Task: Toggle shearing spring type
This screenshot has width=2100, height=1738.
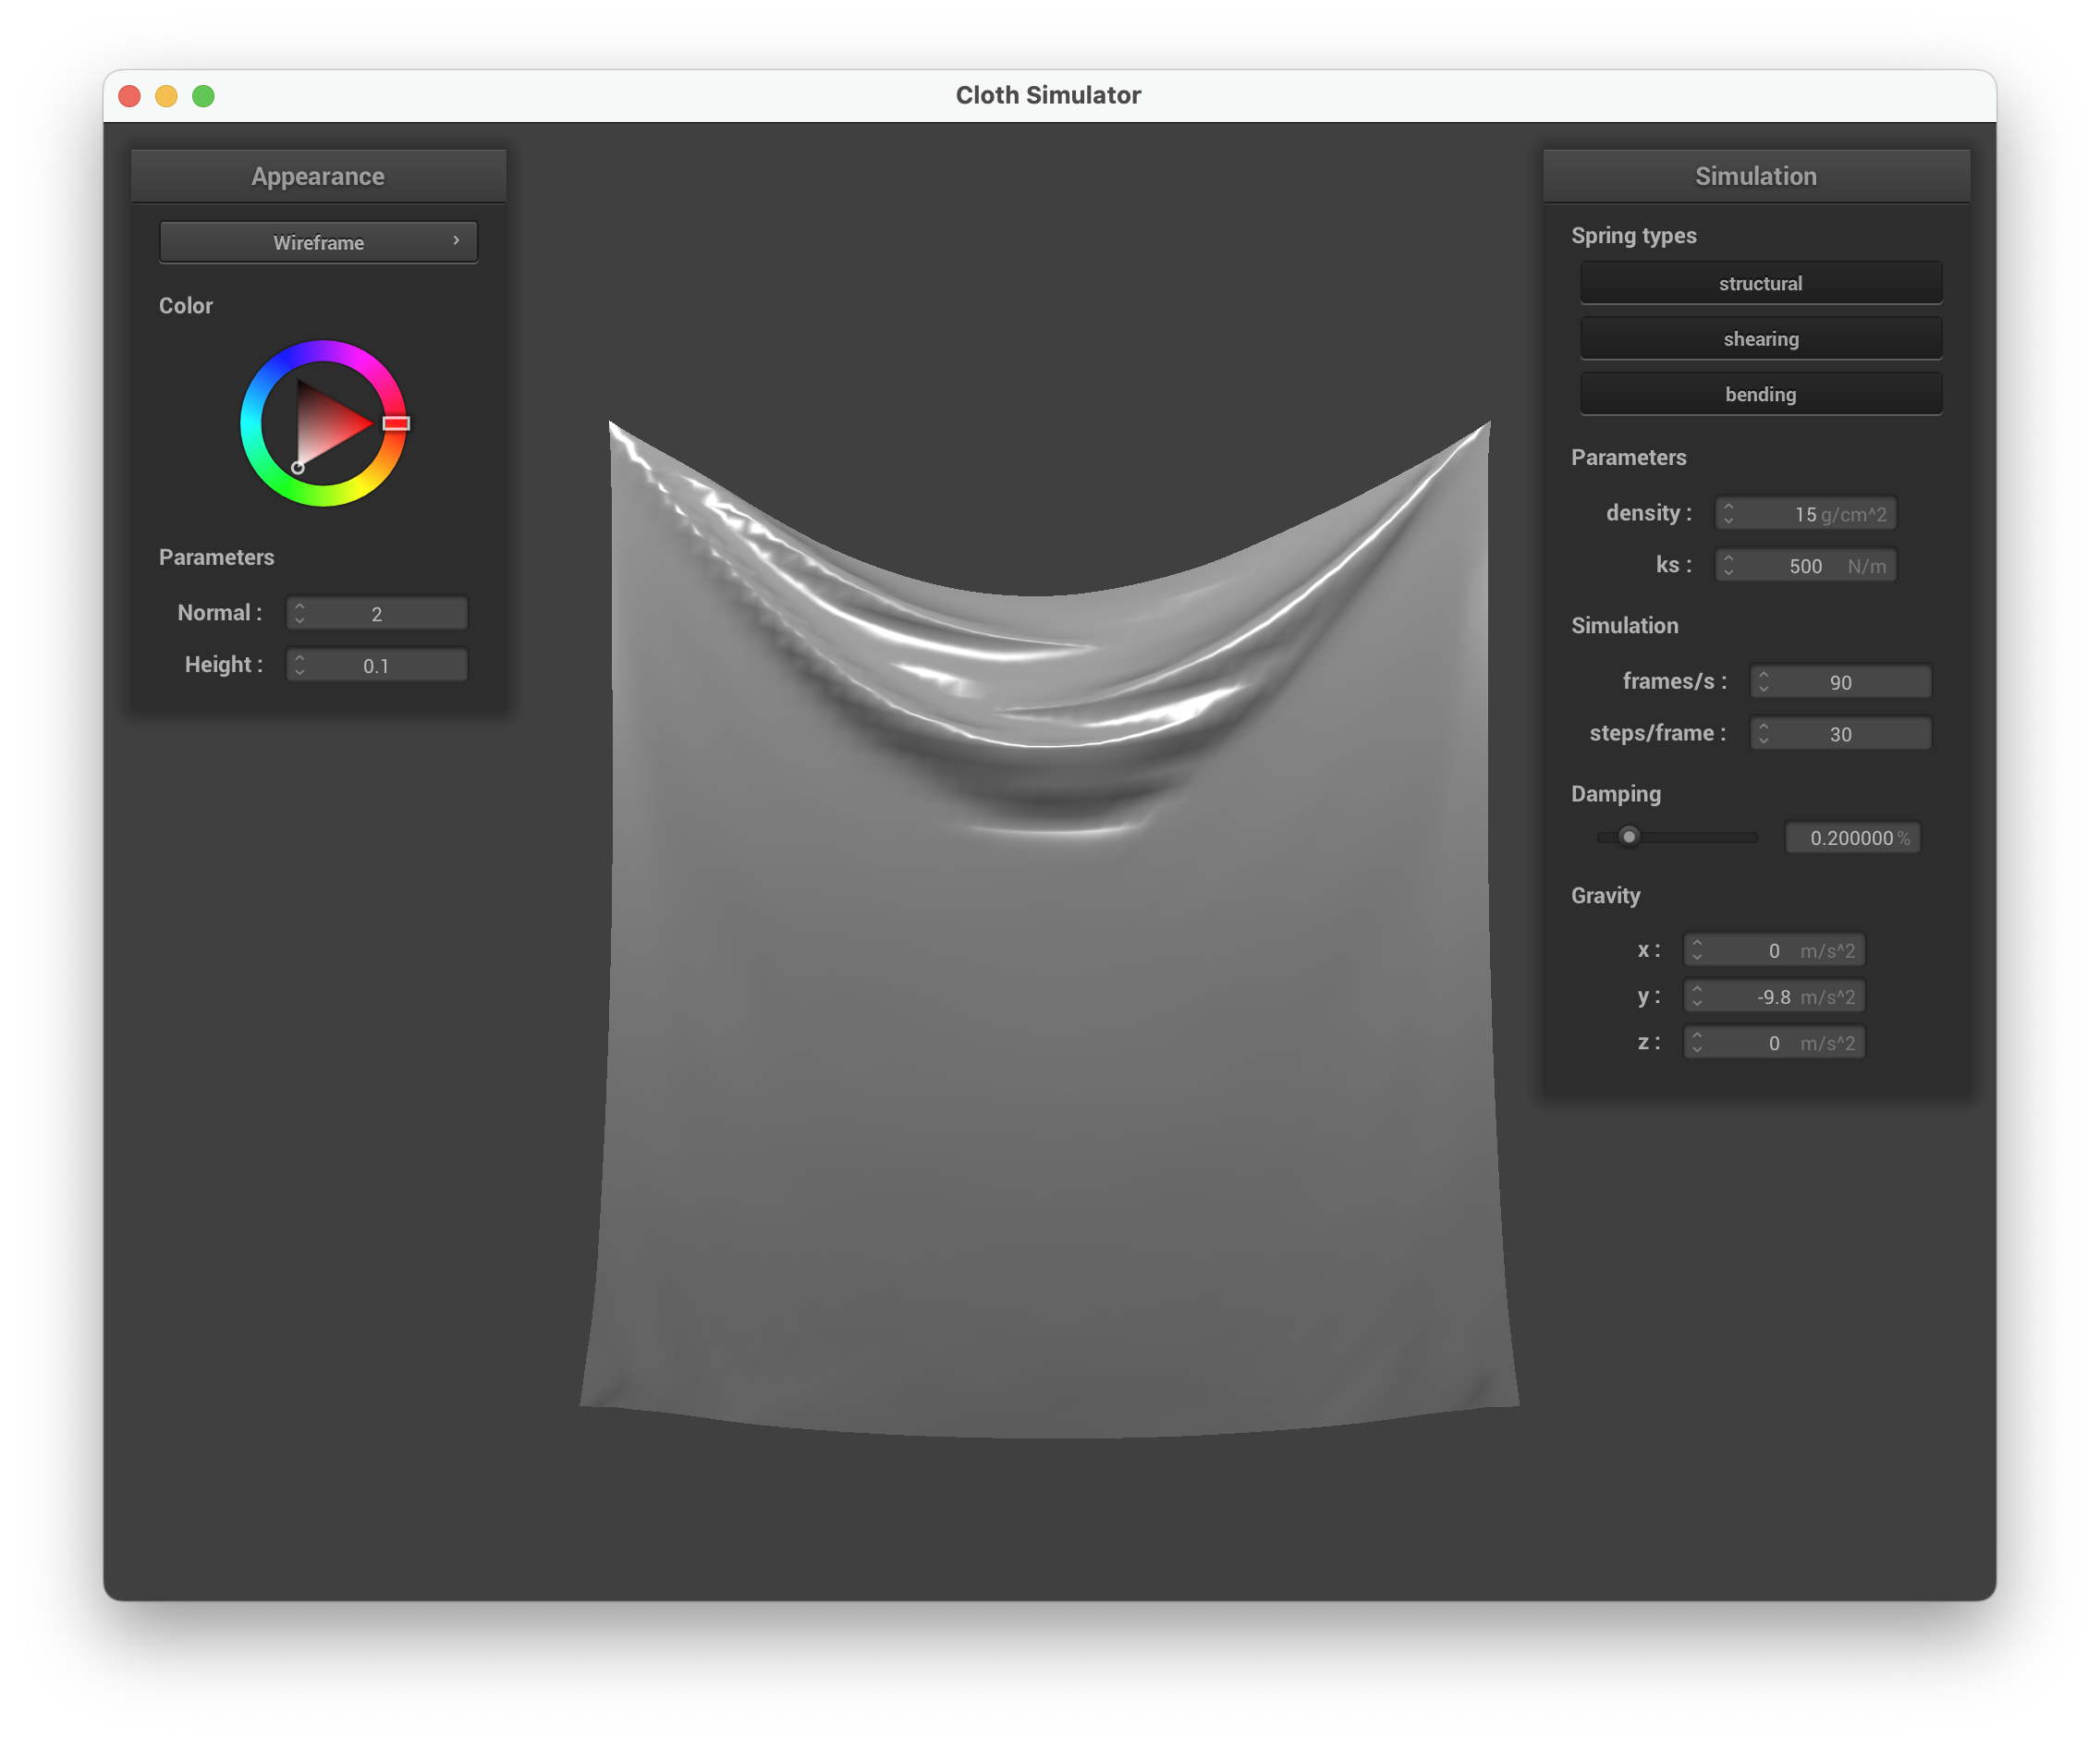Action: point(1760,339)
